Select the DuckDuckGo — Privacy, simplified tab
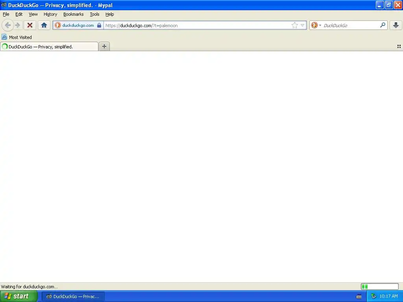Screen dimensions: 403x302 coord(49,46)
